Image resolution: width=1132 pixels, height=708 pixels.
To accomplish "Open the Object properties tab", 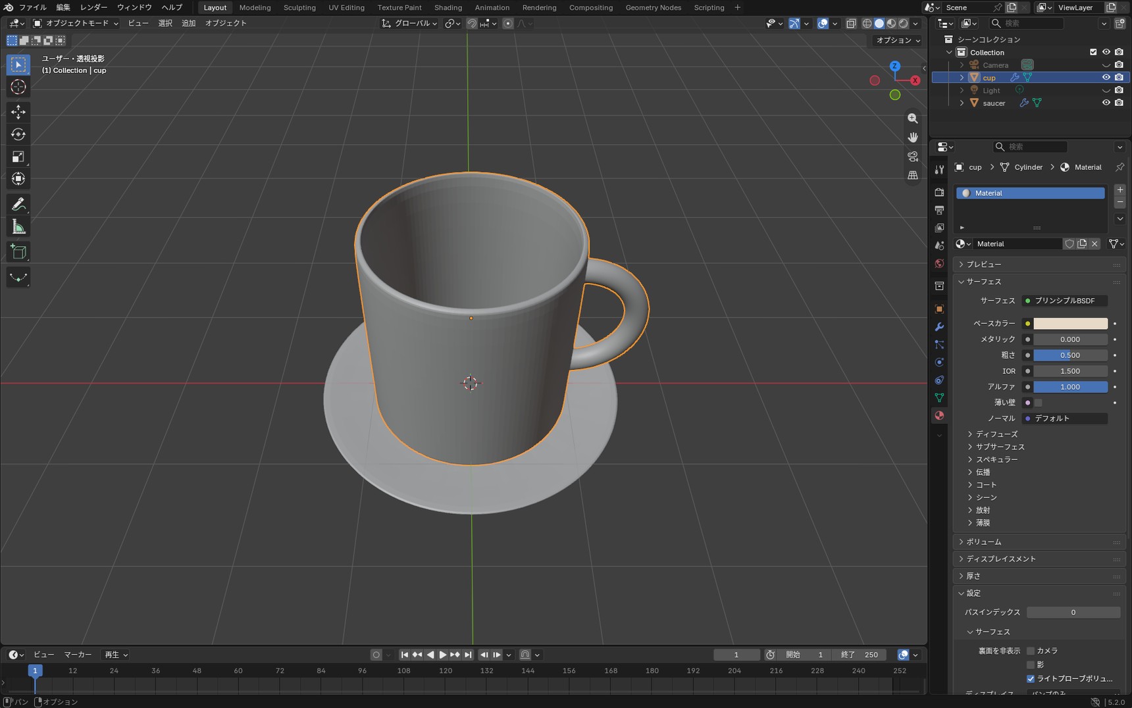I will coord(939,309).
